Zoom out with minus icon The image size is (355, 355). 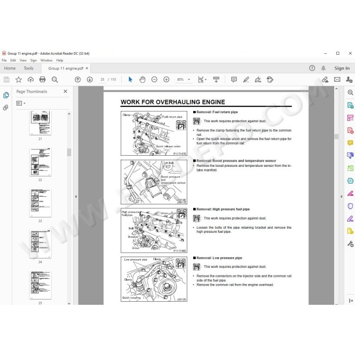[x=154, y=80]
